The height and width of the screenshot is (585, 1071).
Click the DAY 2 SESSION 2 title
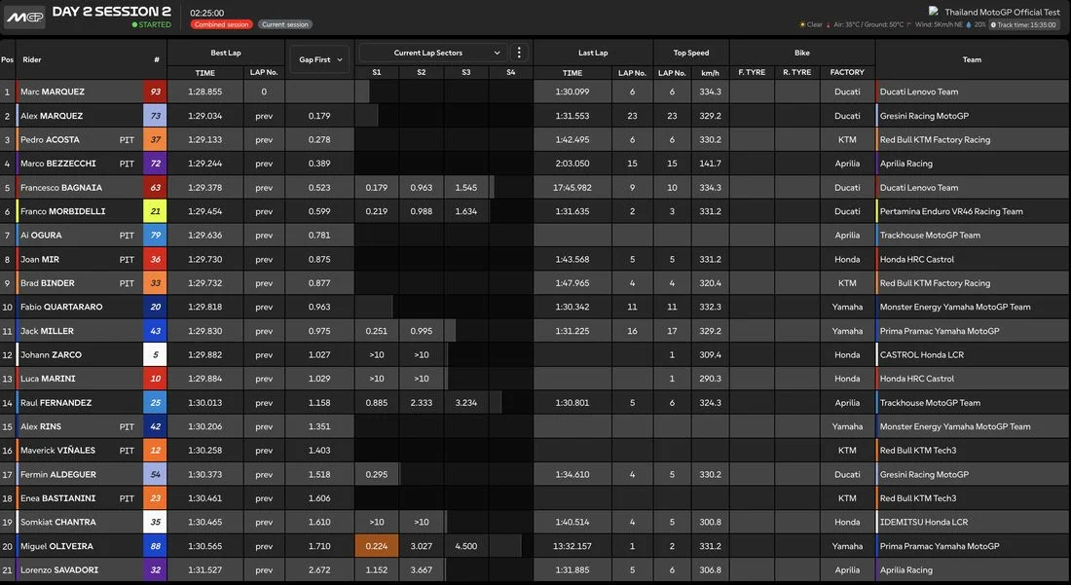[111, 12]
